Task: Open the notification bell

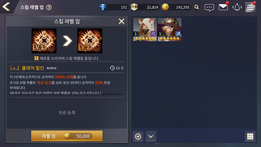Action: click(x=237, y=7)
